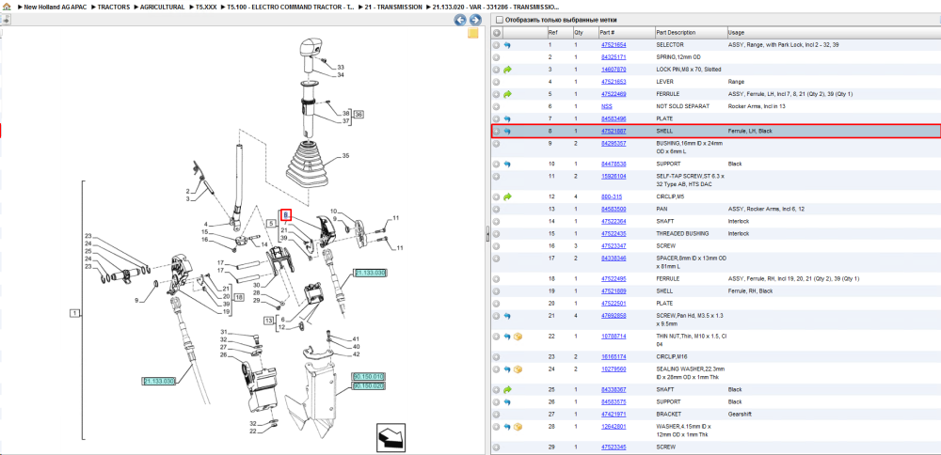Open part number 14607870 link
The image size is (941, 455).
[614, 70]
